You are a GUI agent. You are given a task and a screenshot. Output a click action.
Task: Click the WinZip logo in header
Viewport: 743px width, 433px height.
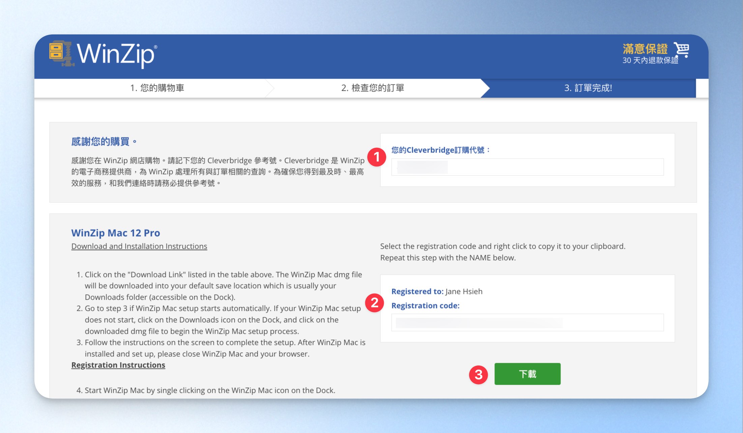click(103, 54)
